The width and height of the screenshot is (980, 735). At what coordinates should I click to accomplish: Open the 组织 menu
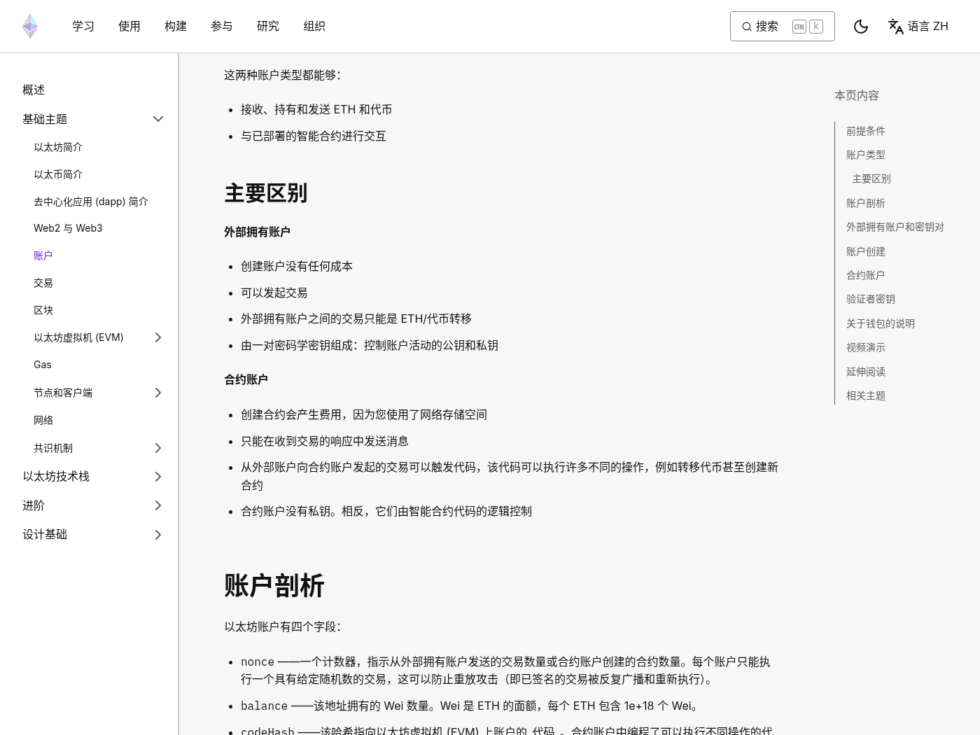(x=314, y=27)
